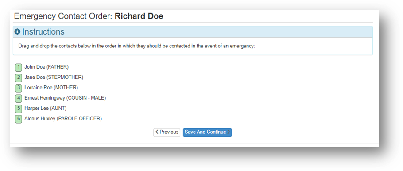
Task: Select the number 4 order badge
Action: point(19,98)
